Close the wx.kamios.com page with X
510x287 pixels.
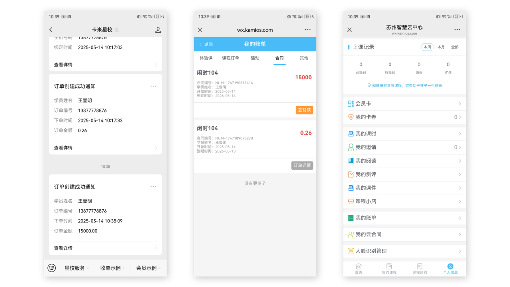click(200, 30)
